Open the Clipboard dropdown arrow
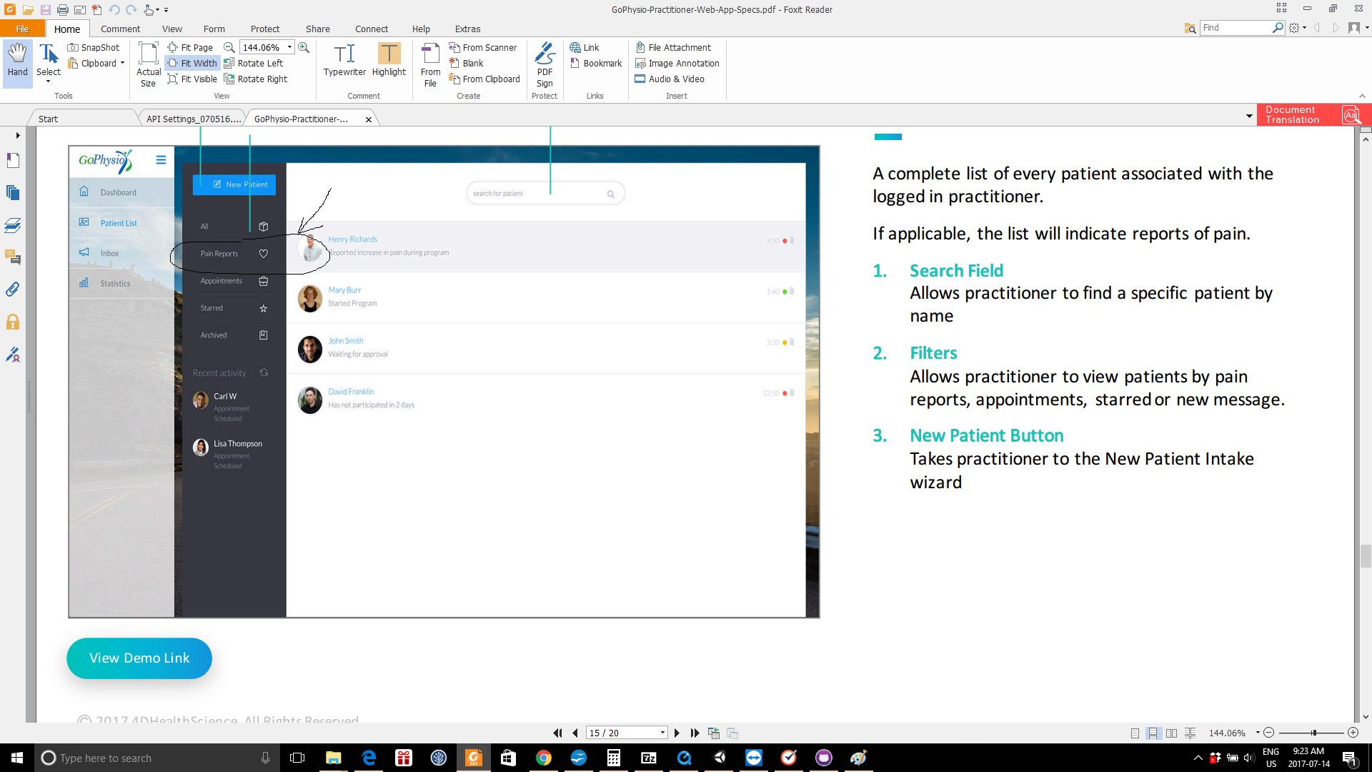 pos(123,63)
